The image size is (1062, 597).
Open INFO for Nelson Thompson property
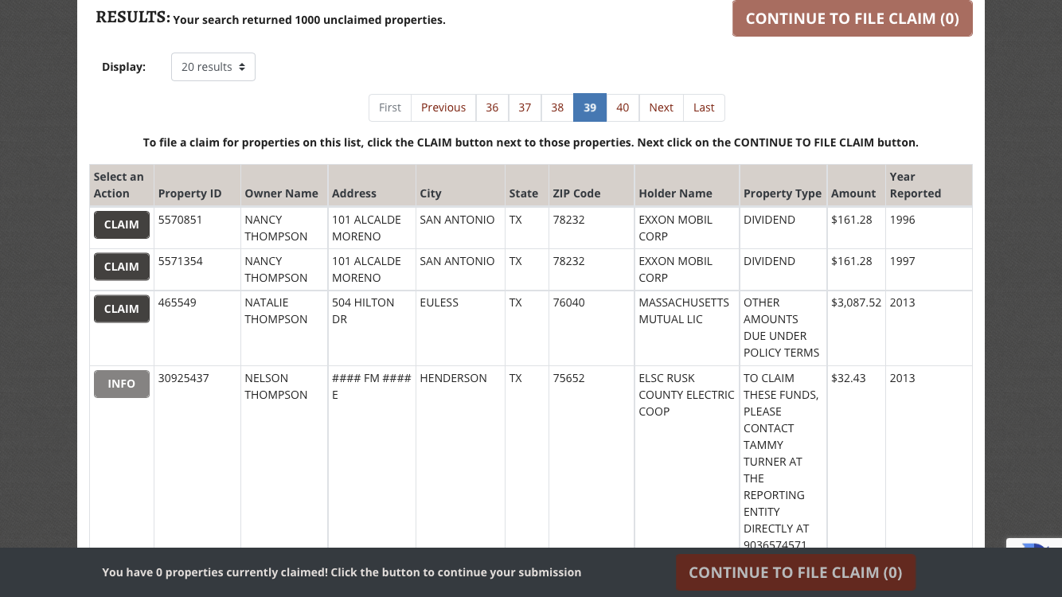point(122,384)
